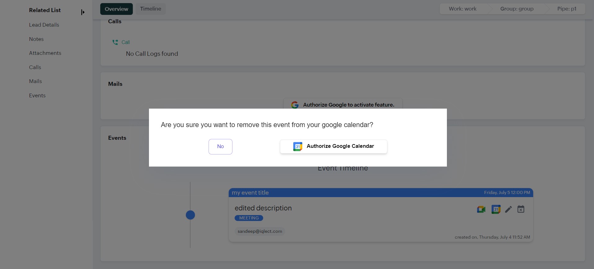Jump to Calls in Related List

(x=35, y=67)
